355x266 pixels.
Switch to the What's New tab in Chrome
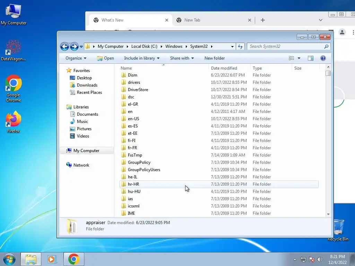(x=130, y=20)
